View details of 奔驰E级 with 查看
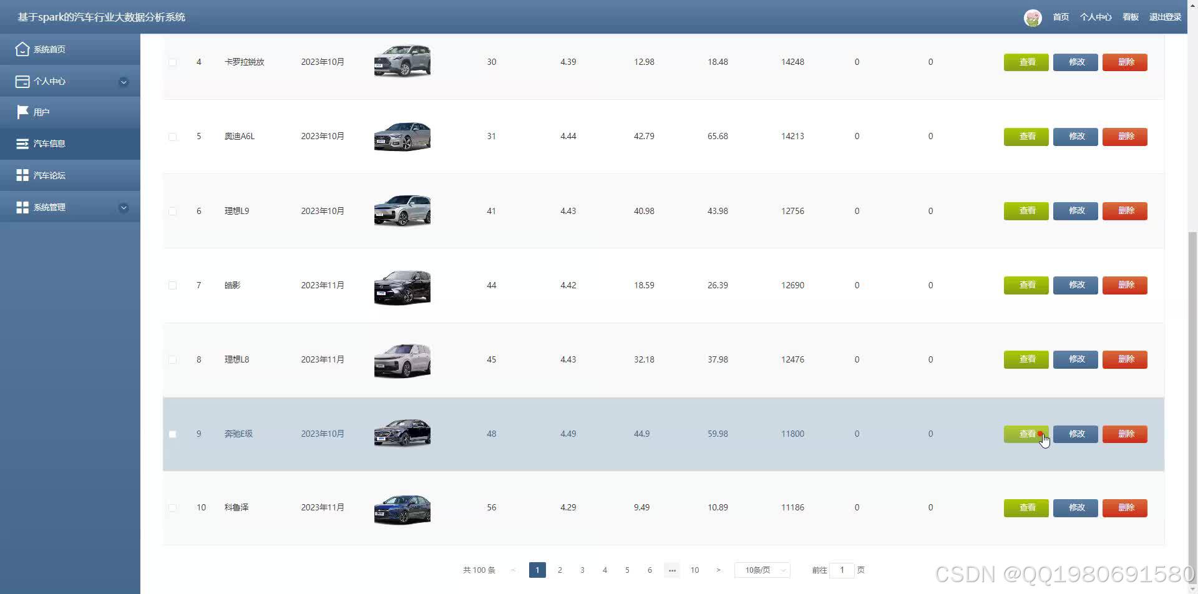This screenshot has width=1198, height=594. (1026, 434)
